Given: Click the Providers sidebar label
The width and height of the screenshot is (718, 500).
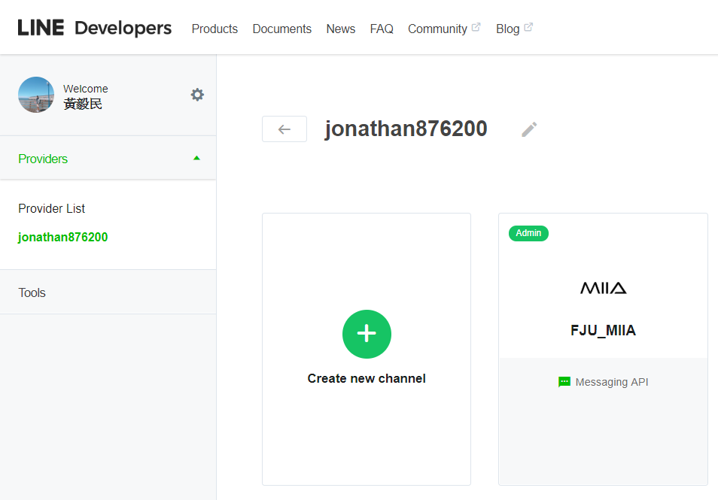Looking at the screenshot, I should tap(43, 159).
